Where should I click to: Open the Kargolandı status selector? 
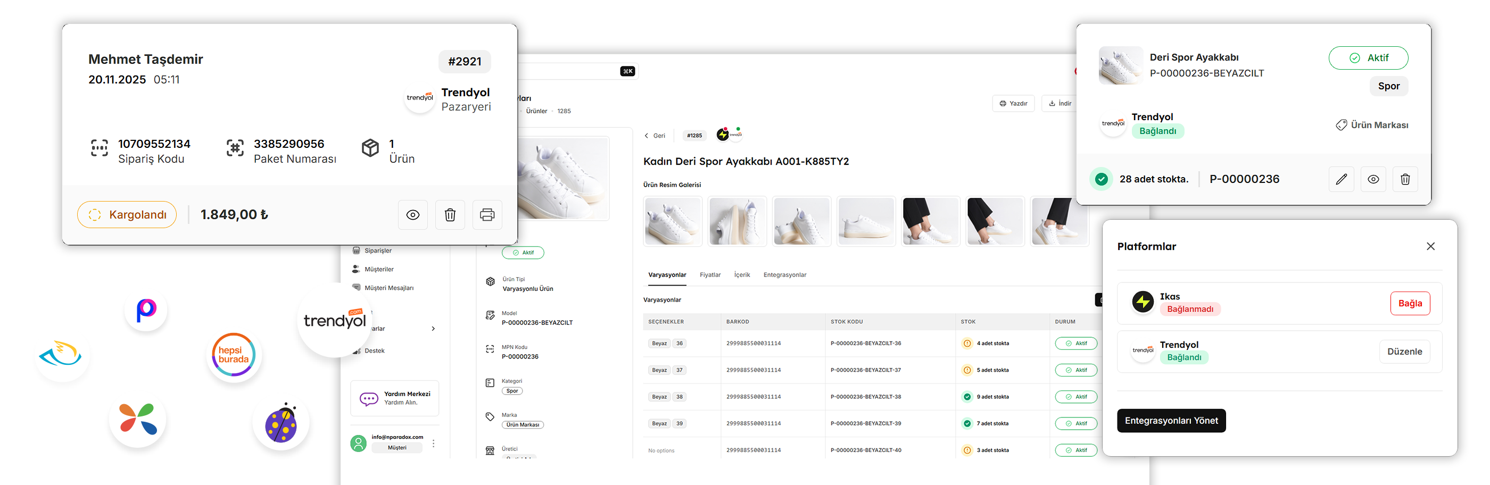click(127, 215)
